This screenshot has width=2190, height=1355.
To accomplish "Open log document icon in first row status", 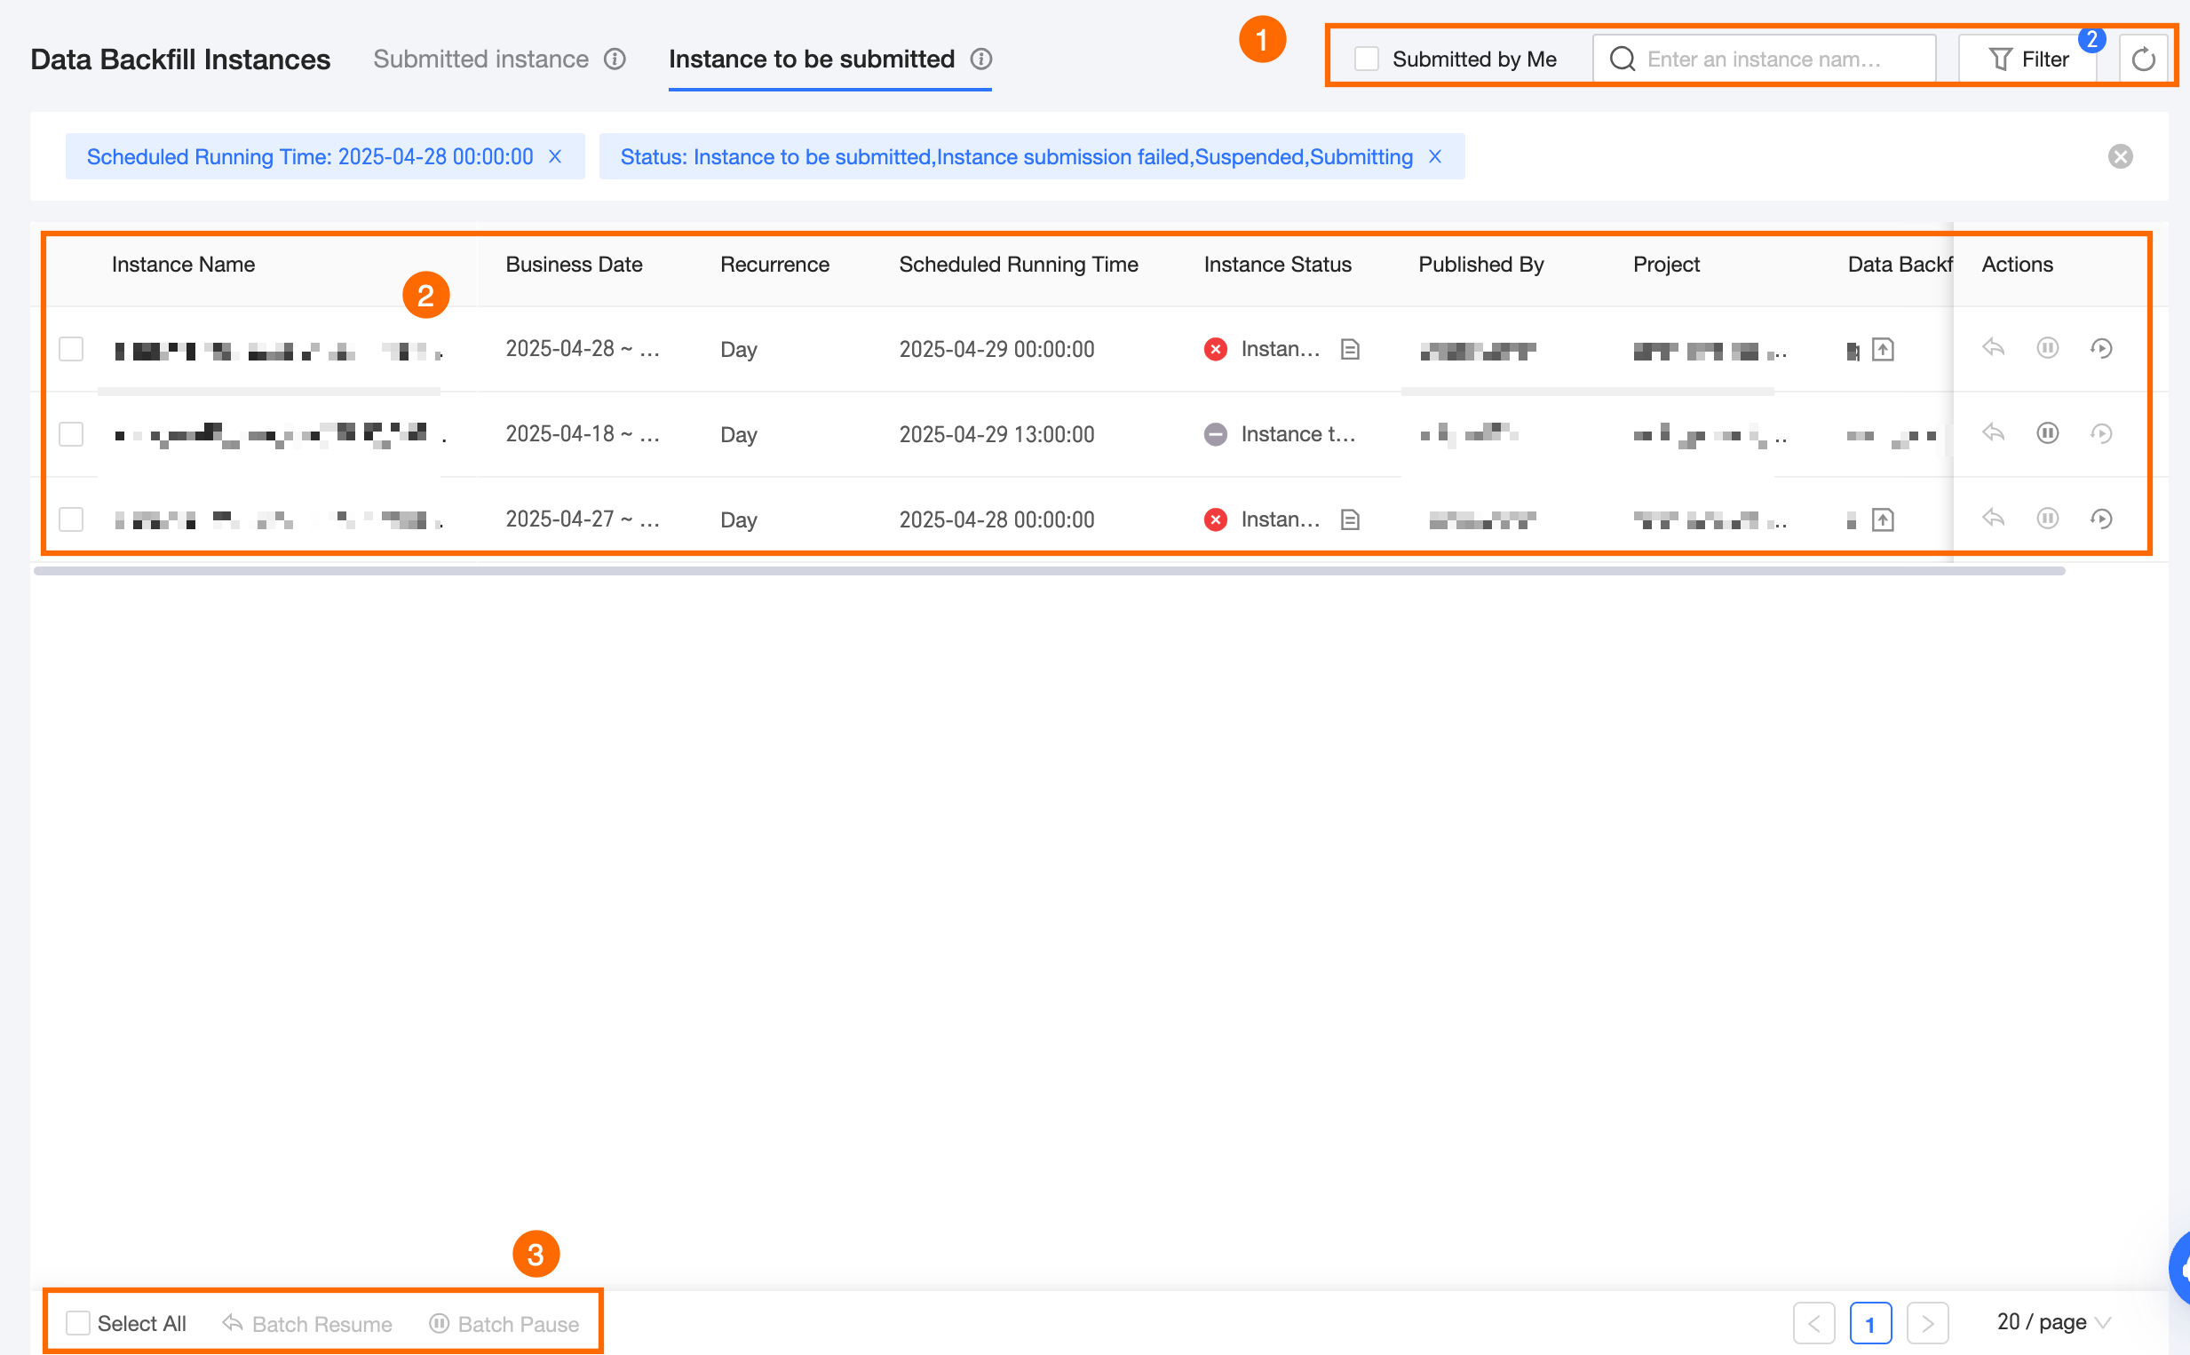I will point(1351,349).
